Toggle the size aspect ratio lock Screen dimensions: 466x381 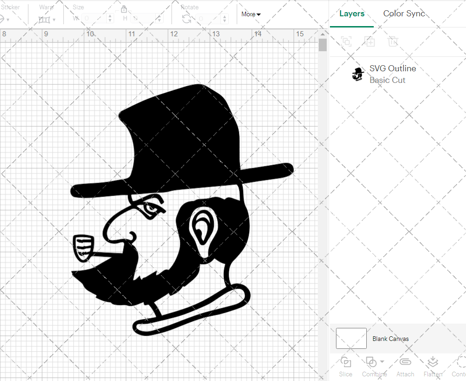point(124,9)
